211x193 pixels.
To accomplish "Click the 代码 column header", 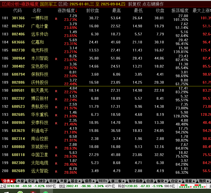I will [17, 11].
